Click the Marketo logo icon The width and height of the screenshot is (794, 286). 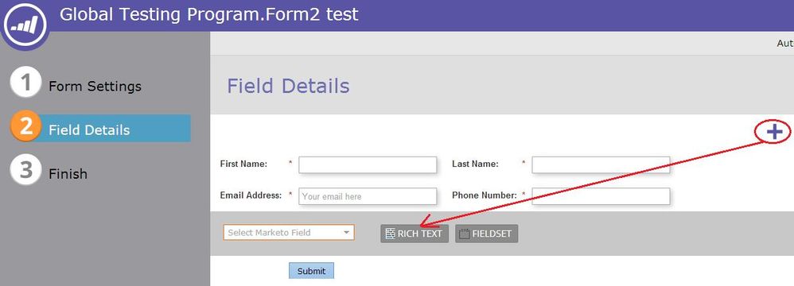[25, 25]
